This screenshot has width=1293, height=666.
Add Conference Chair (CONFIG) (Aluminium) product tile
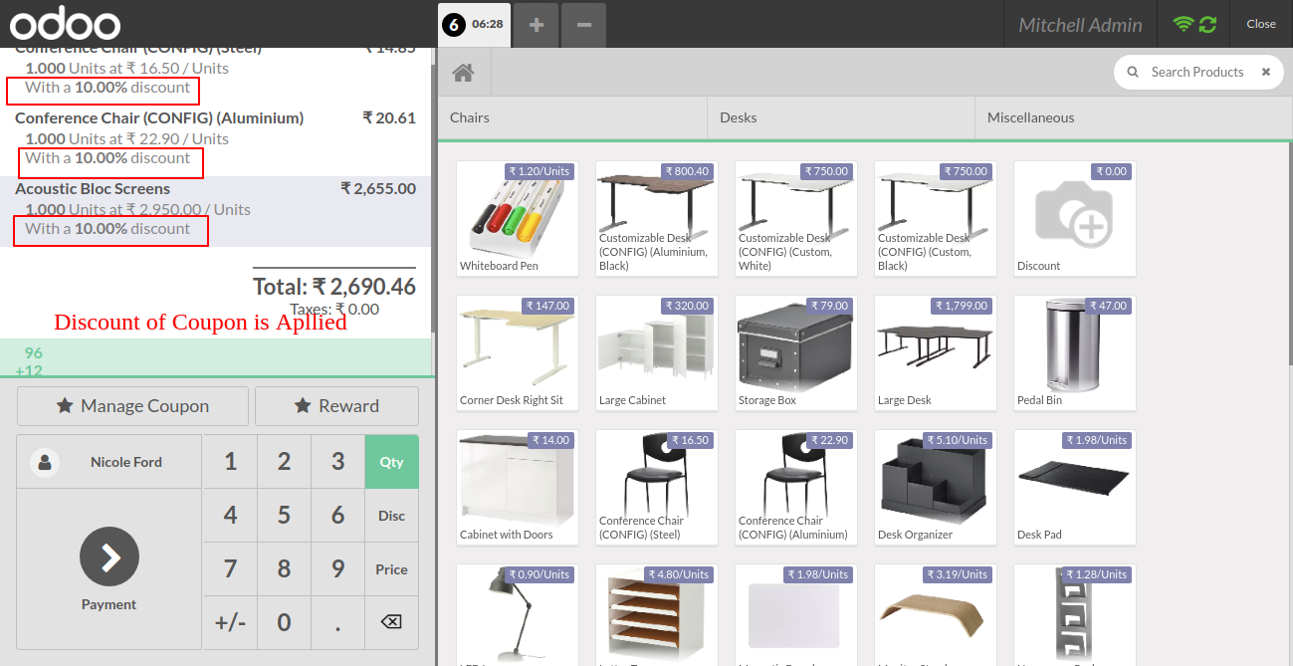[796, 487]
